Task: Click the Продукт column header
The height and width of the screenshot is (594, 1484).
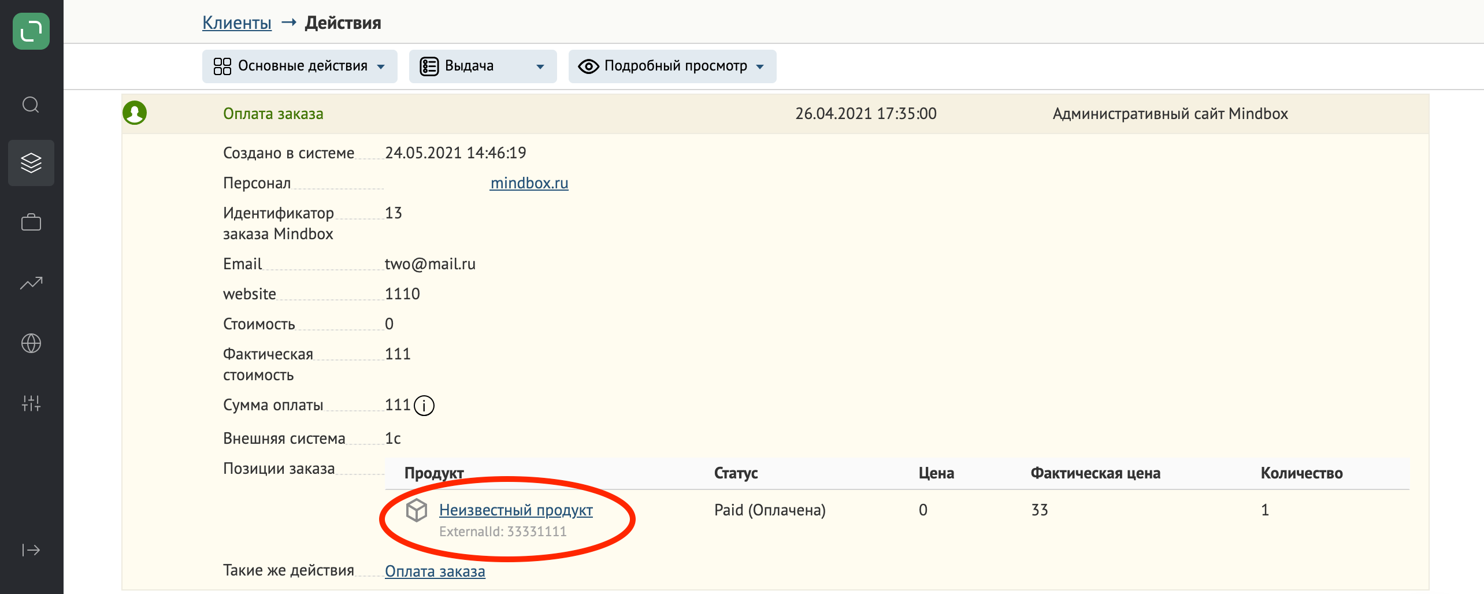Action: coord(434,473)
